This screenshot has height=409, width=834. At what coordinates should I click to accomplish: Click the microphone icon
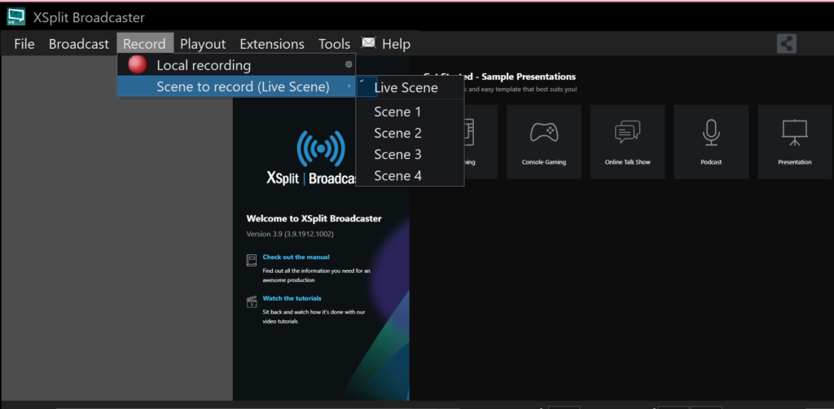pyautogui.click(x=711, y=132)
